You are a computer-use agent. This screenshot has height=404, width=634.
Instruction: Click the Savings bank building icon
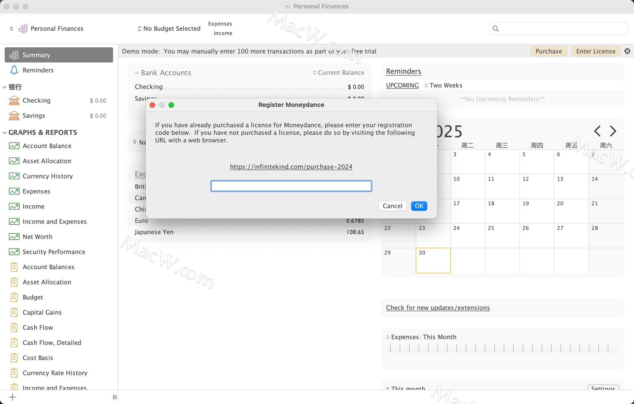[14, 116]
